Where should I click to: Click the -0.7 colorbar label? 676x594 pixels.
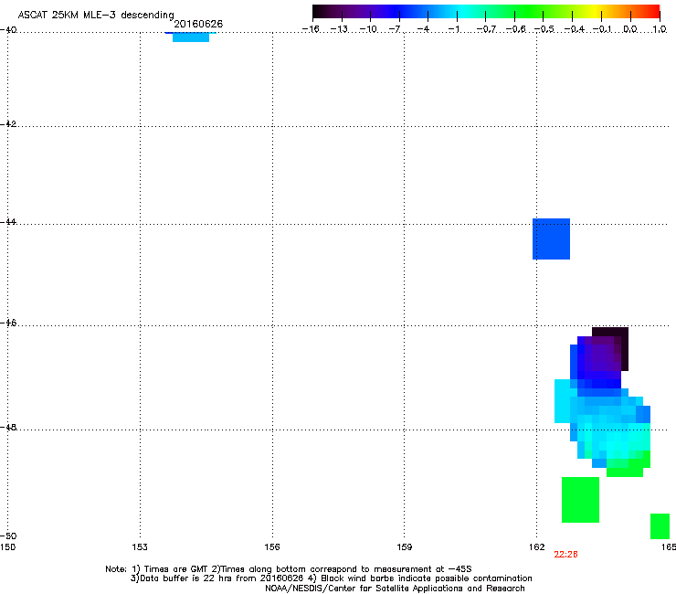click(486, 29)
